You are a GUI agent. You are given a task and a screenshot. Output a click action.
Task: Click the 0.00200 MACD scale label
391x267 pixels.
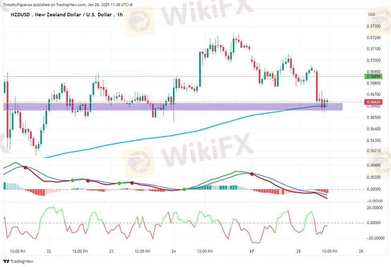(x=374, y=177)
